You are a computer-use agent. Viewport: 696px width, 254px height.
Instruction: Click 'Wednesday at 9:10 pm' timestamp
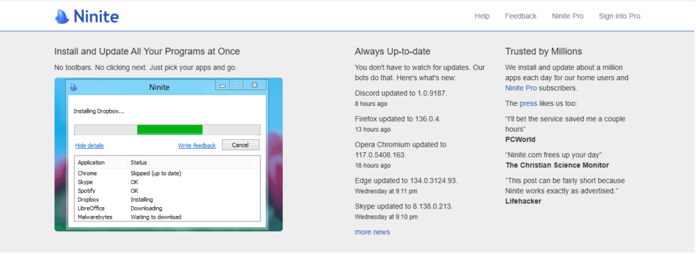(x=386, y=217)
